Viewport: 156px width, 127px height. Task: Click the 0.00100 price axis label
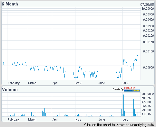coord(149,51)
